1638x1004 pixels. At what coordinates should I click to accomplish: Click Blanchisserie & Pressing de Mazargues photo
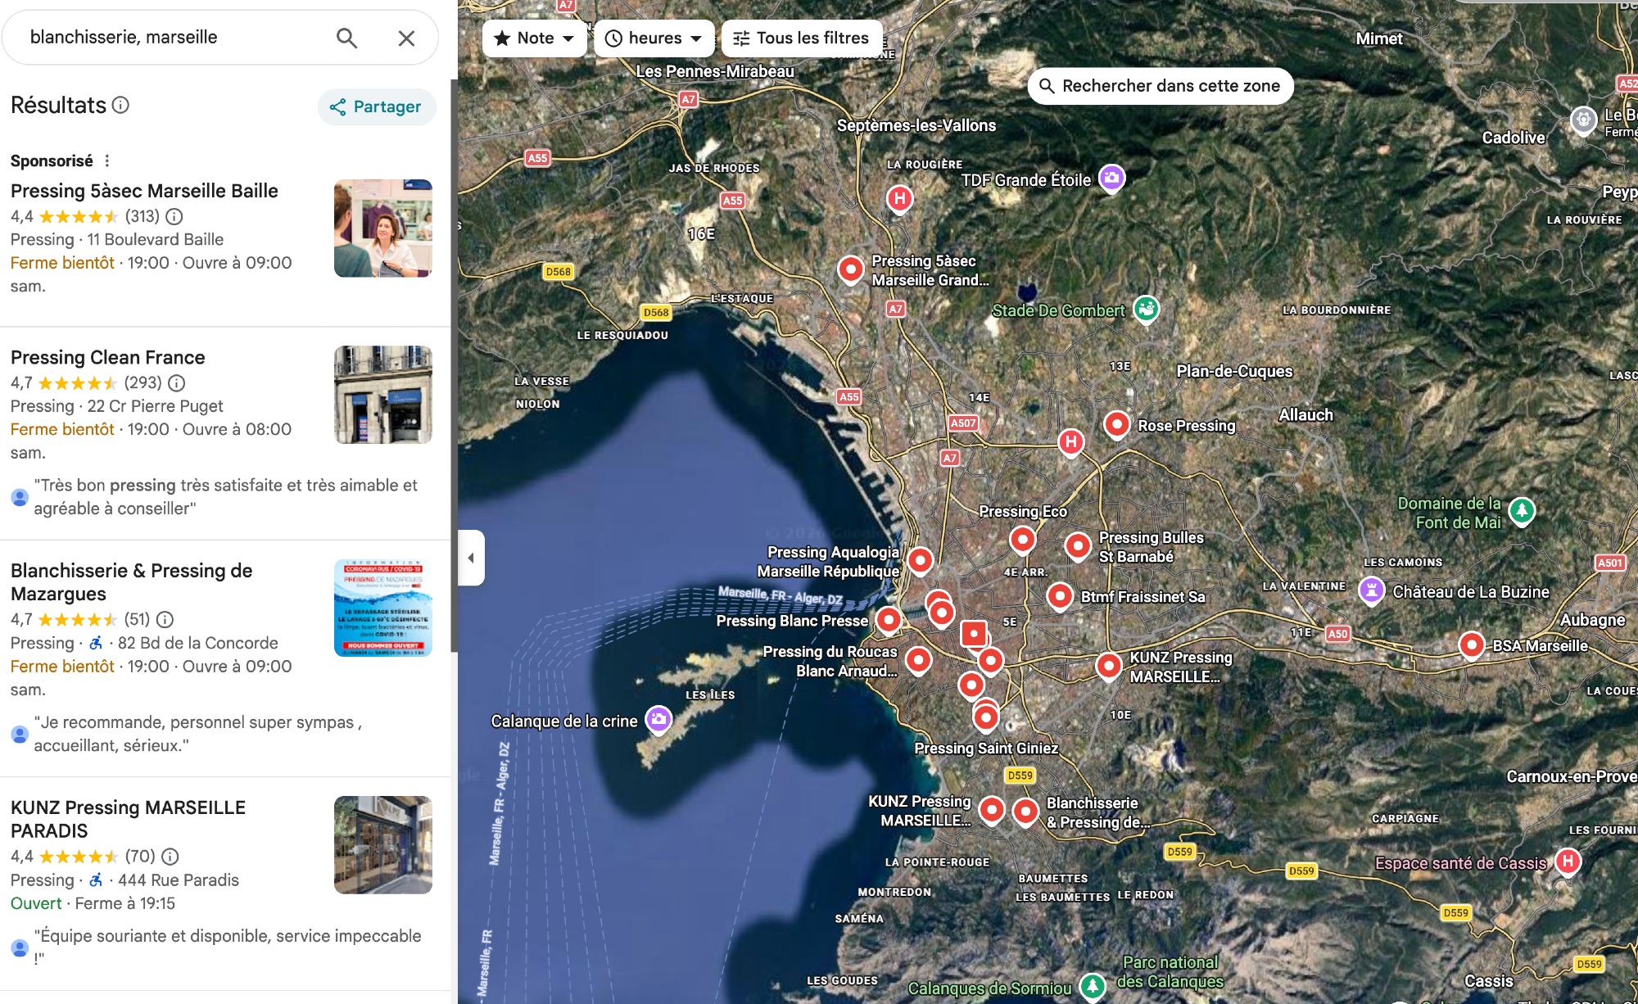tap(382, 608)
